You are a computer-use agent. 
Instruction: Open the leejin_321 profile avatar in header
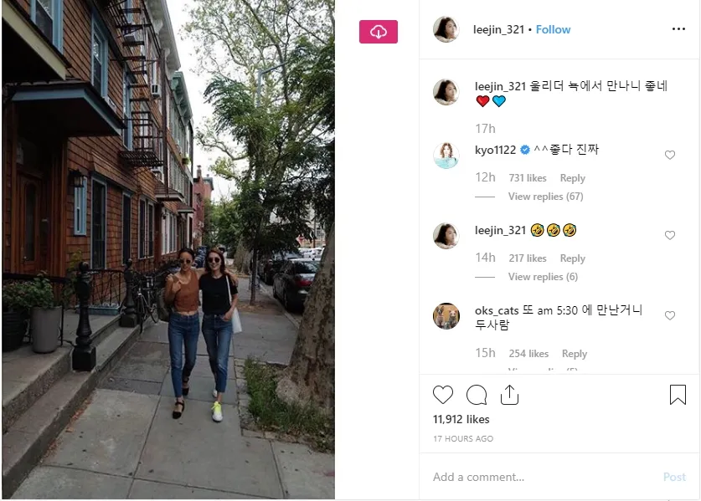click(446, 29)
